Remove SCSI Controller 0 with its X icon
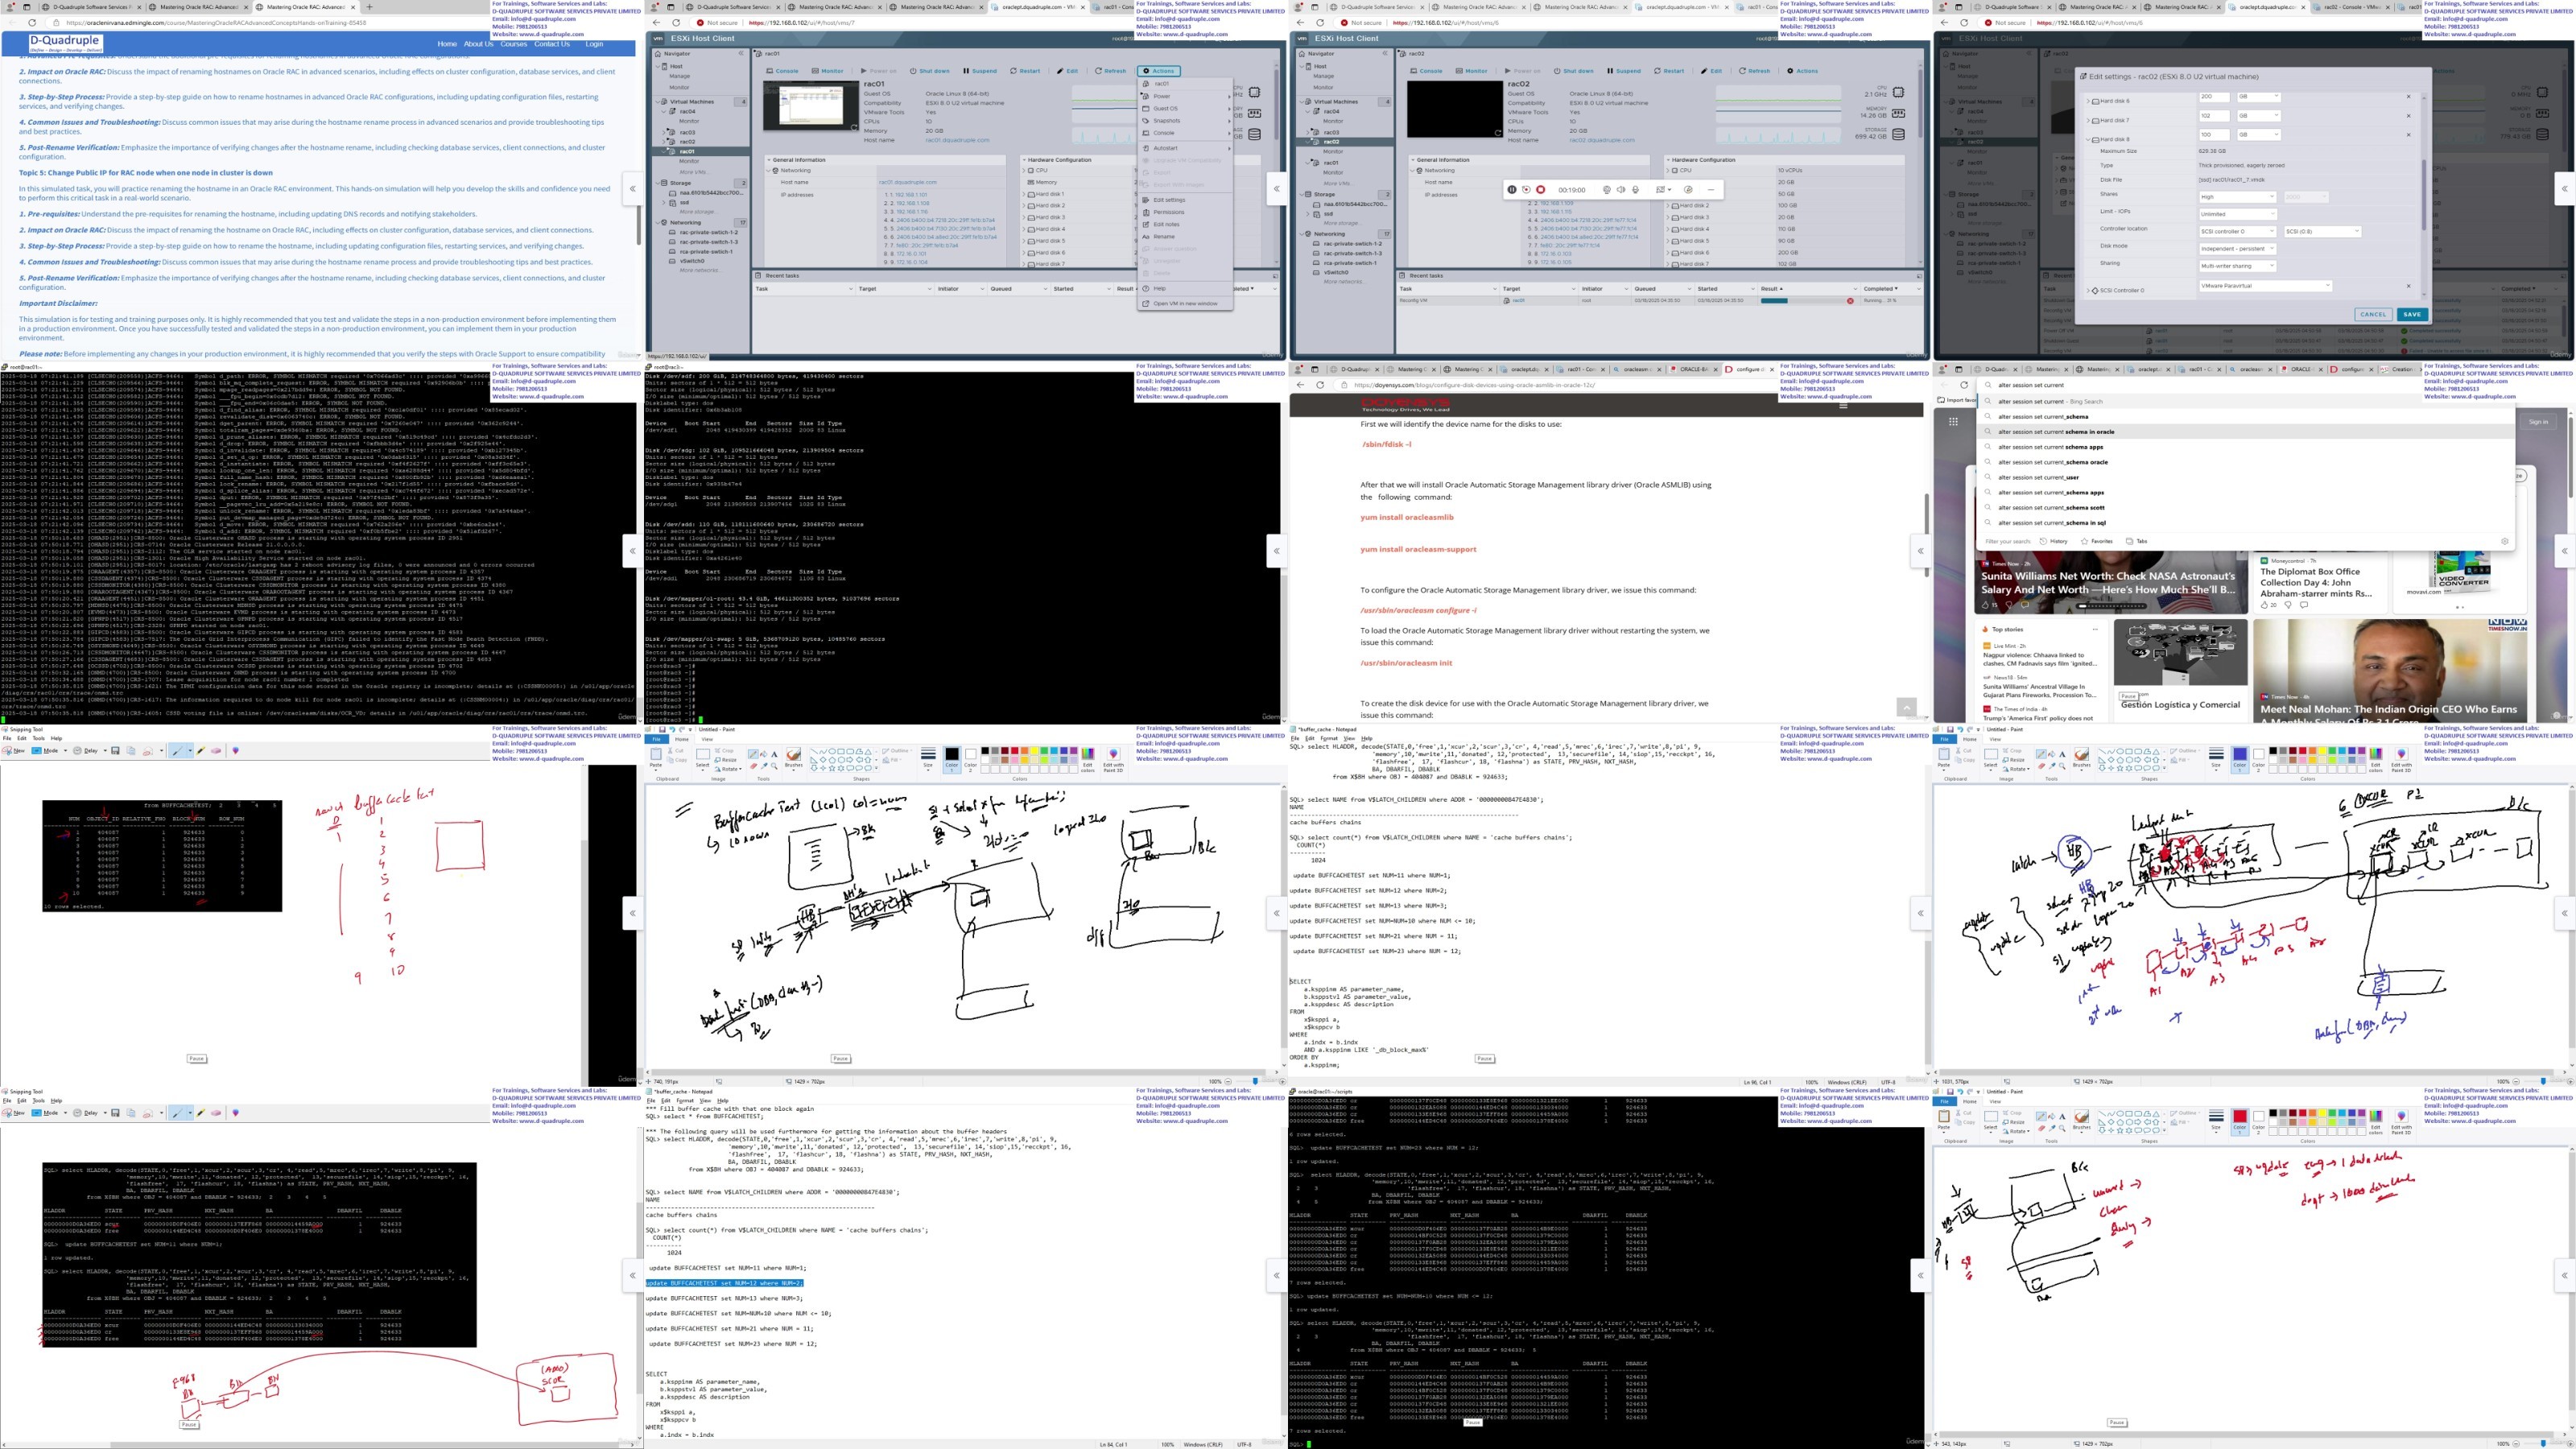The height and width of the screenshot is (1449, 2576). click(2408, 286)
